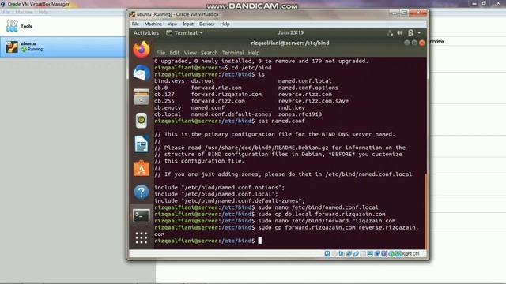Open the View menu of VM window

pyautogui.click(x=172, y=24)
